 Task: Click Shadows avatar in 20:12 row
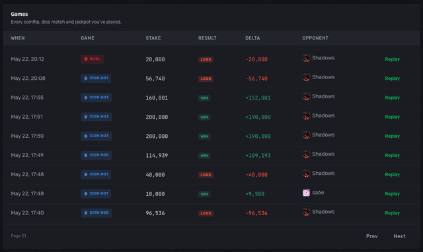[306, 58]
